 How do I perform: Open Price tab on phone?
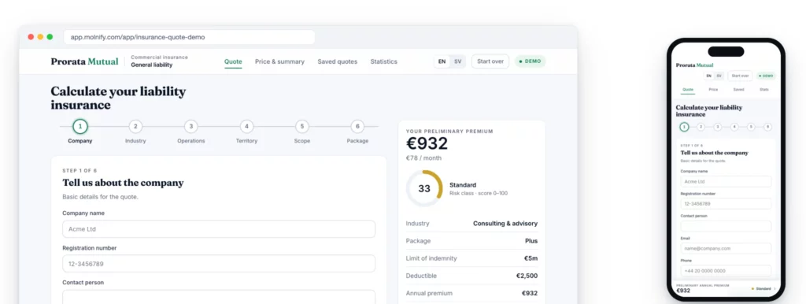tap(713, 90)
